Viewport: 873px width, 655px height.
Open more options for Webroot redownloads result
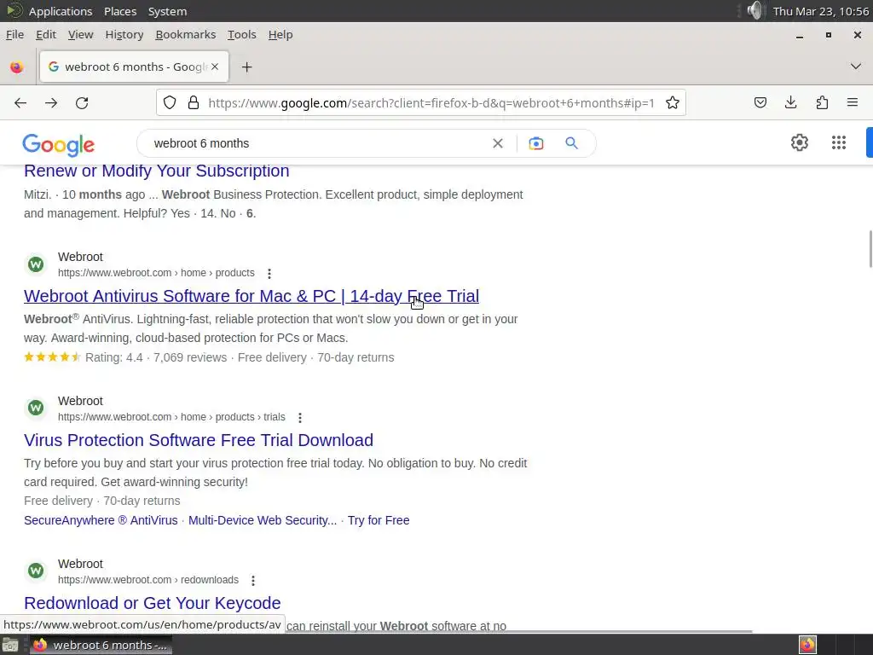pyautogui.click(x=253, y=580)
